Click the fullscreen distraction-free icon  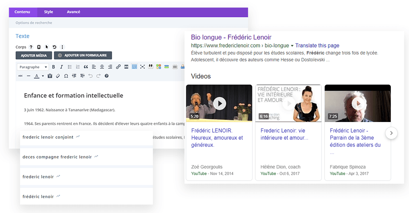[x=142, y=67]
